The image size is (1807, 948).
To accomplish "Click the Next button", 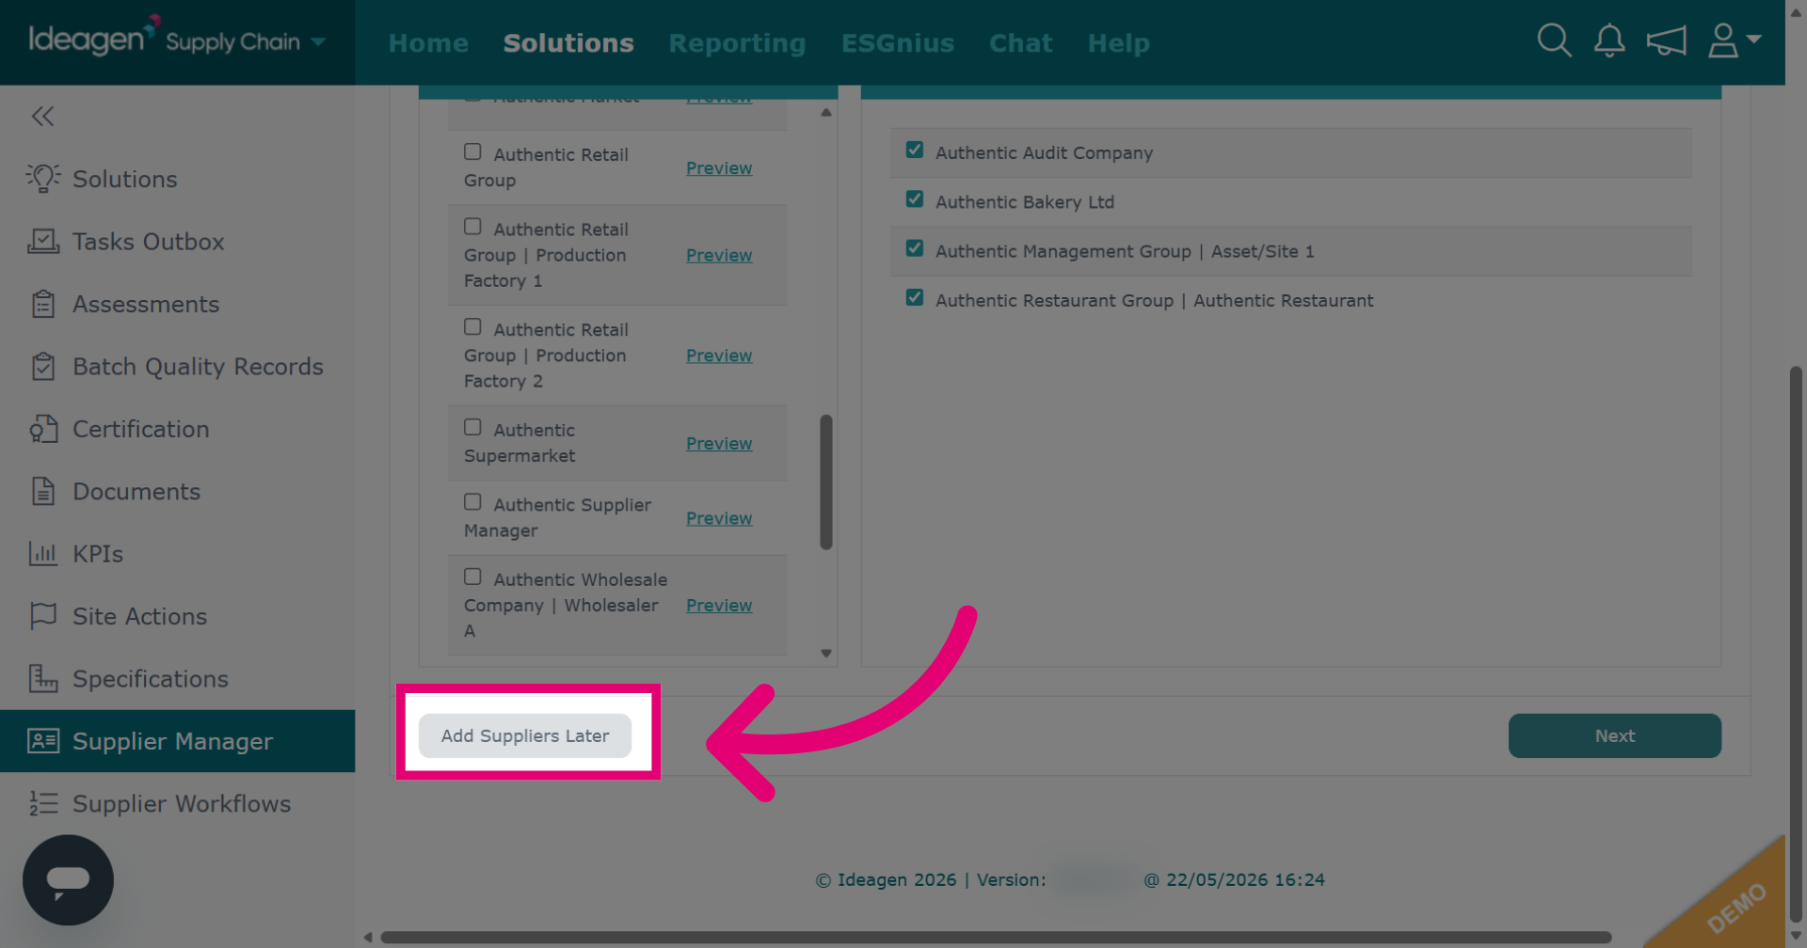I will (1615, 735).
